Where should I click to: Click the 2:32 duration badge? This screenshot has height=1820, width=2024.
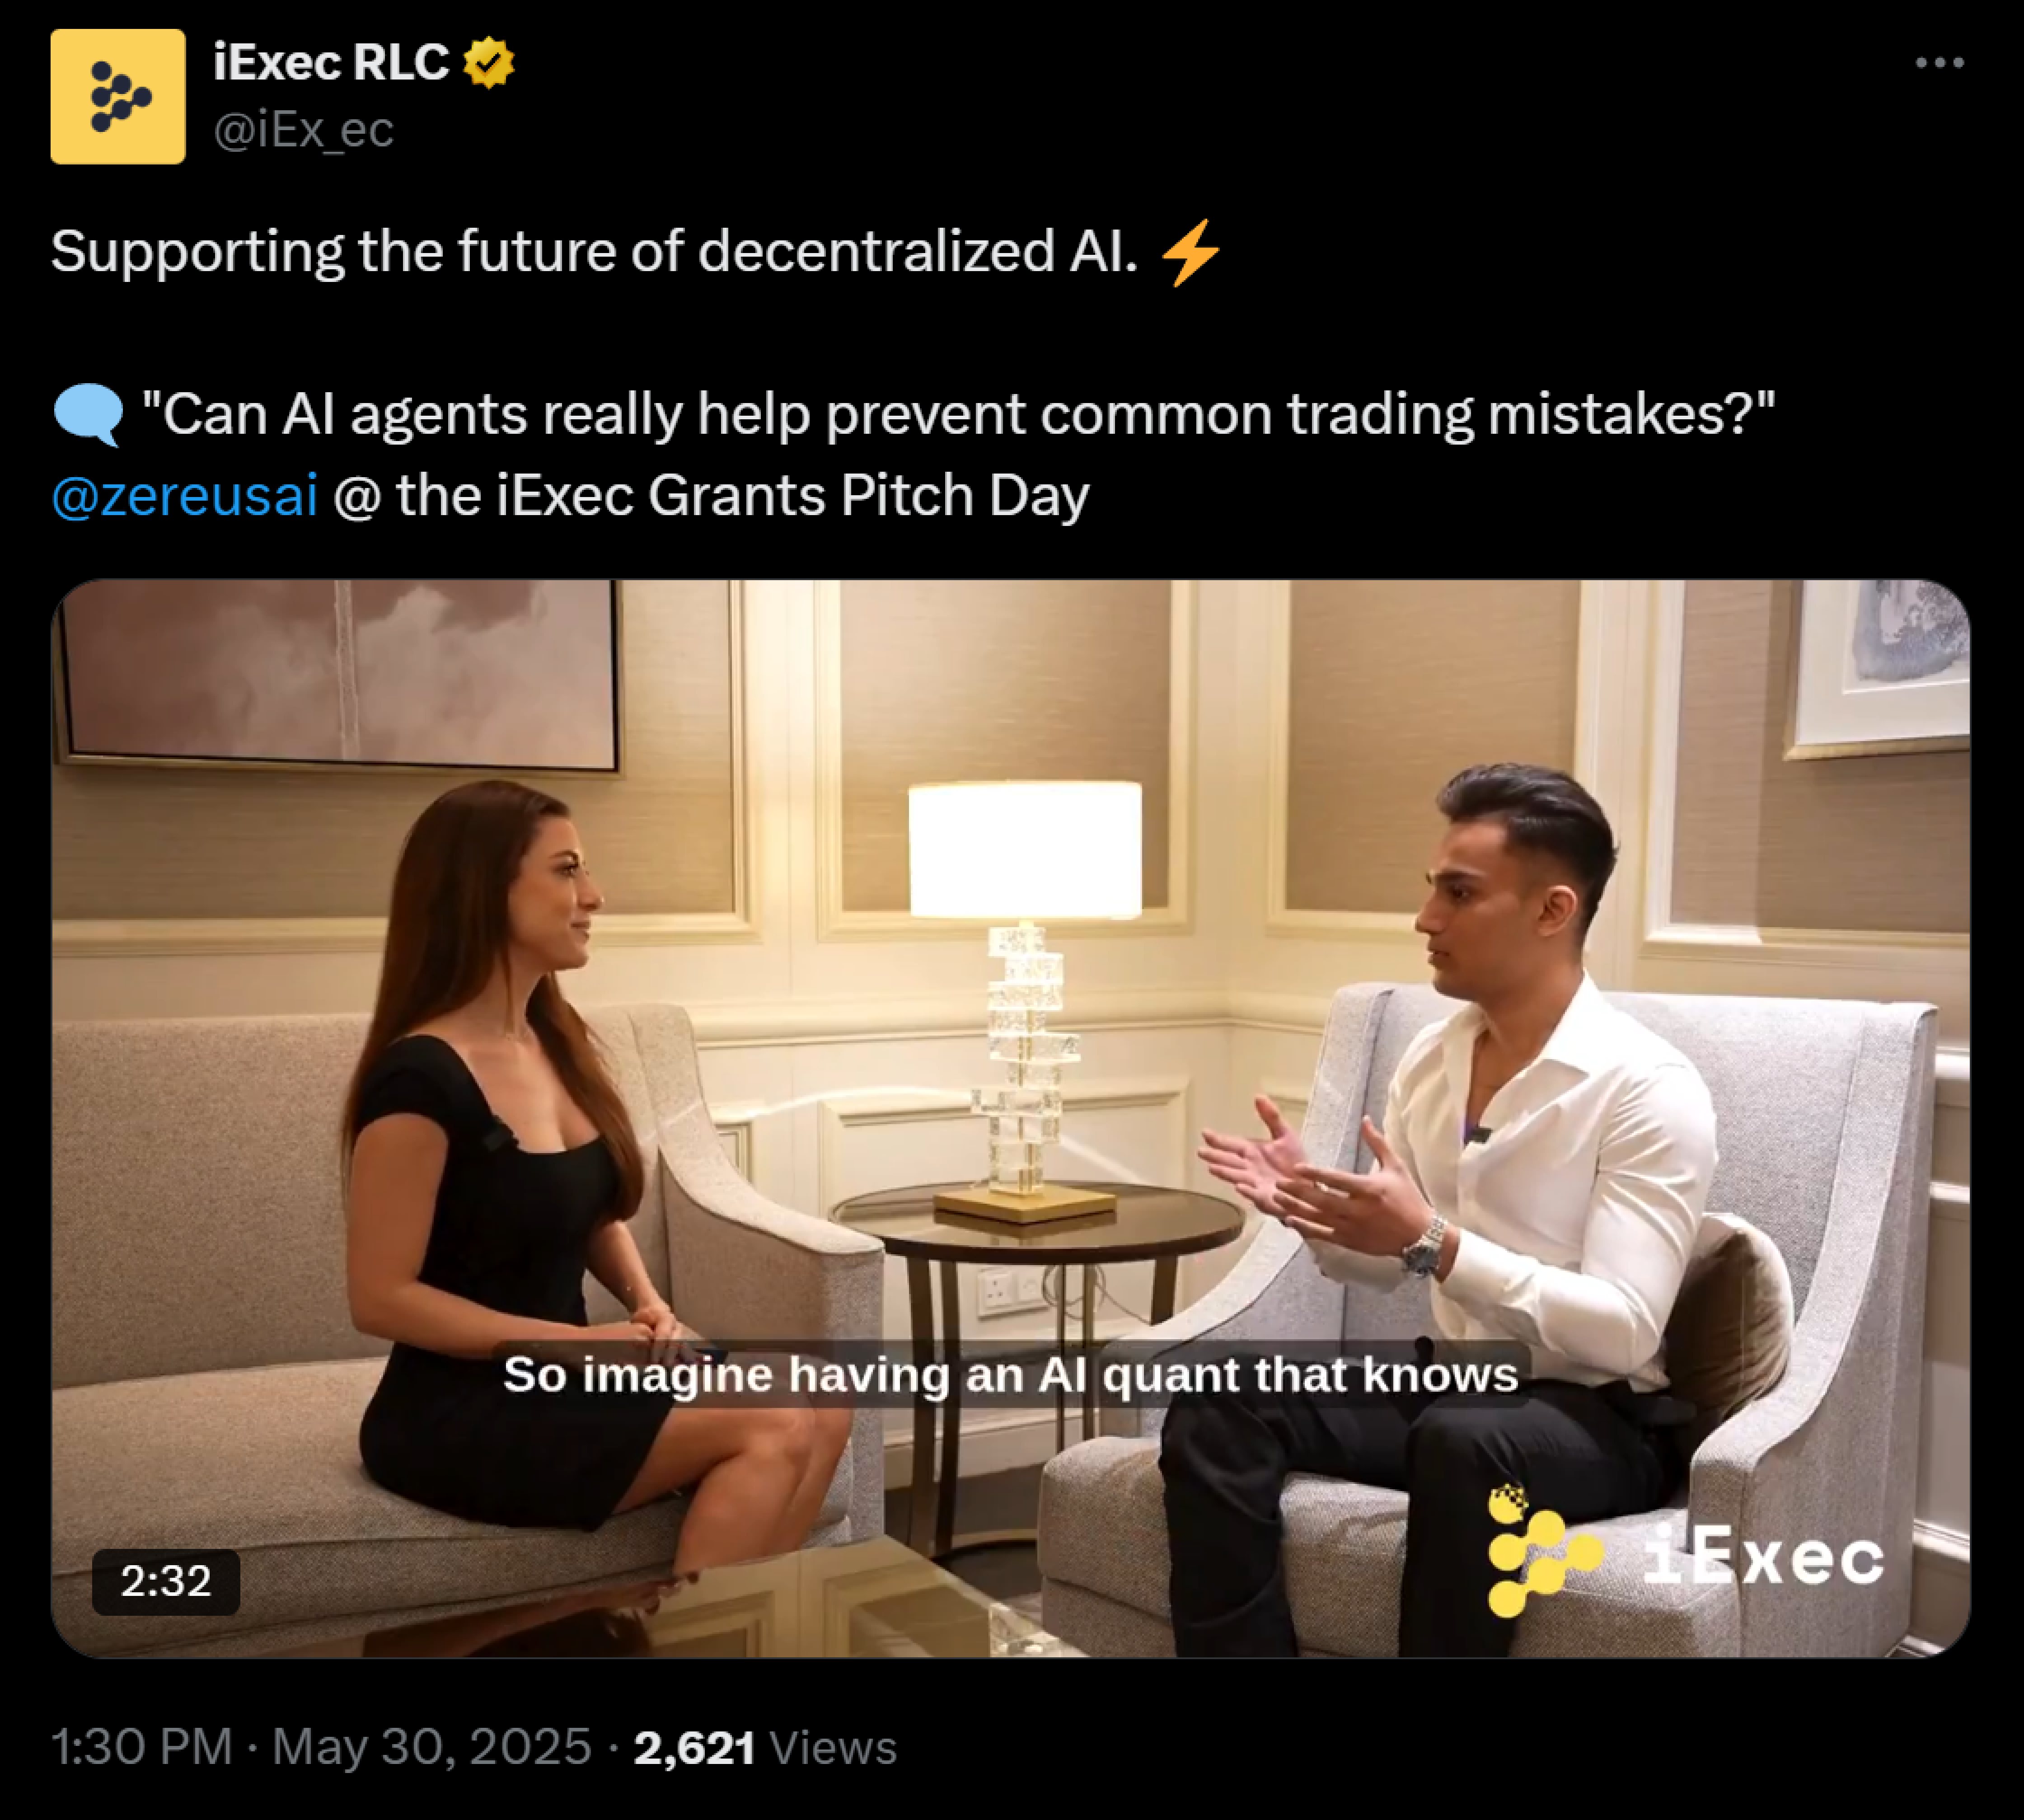[166, 1581]
